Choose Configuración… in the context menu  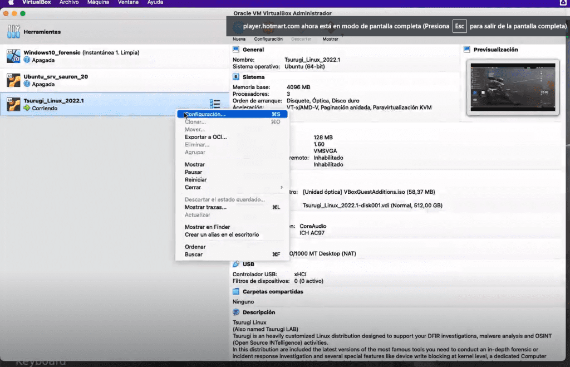tap(232, 114)
